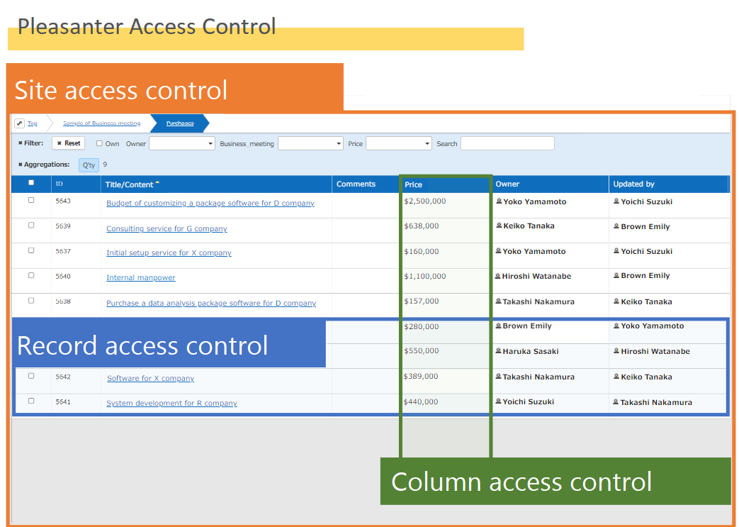739x527 pixels.
Task: Open Initial setup service for X company link
Action: tap(169, 253)
